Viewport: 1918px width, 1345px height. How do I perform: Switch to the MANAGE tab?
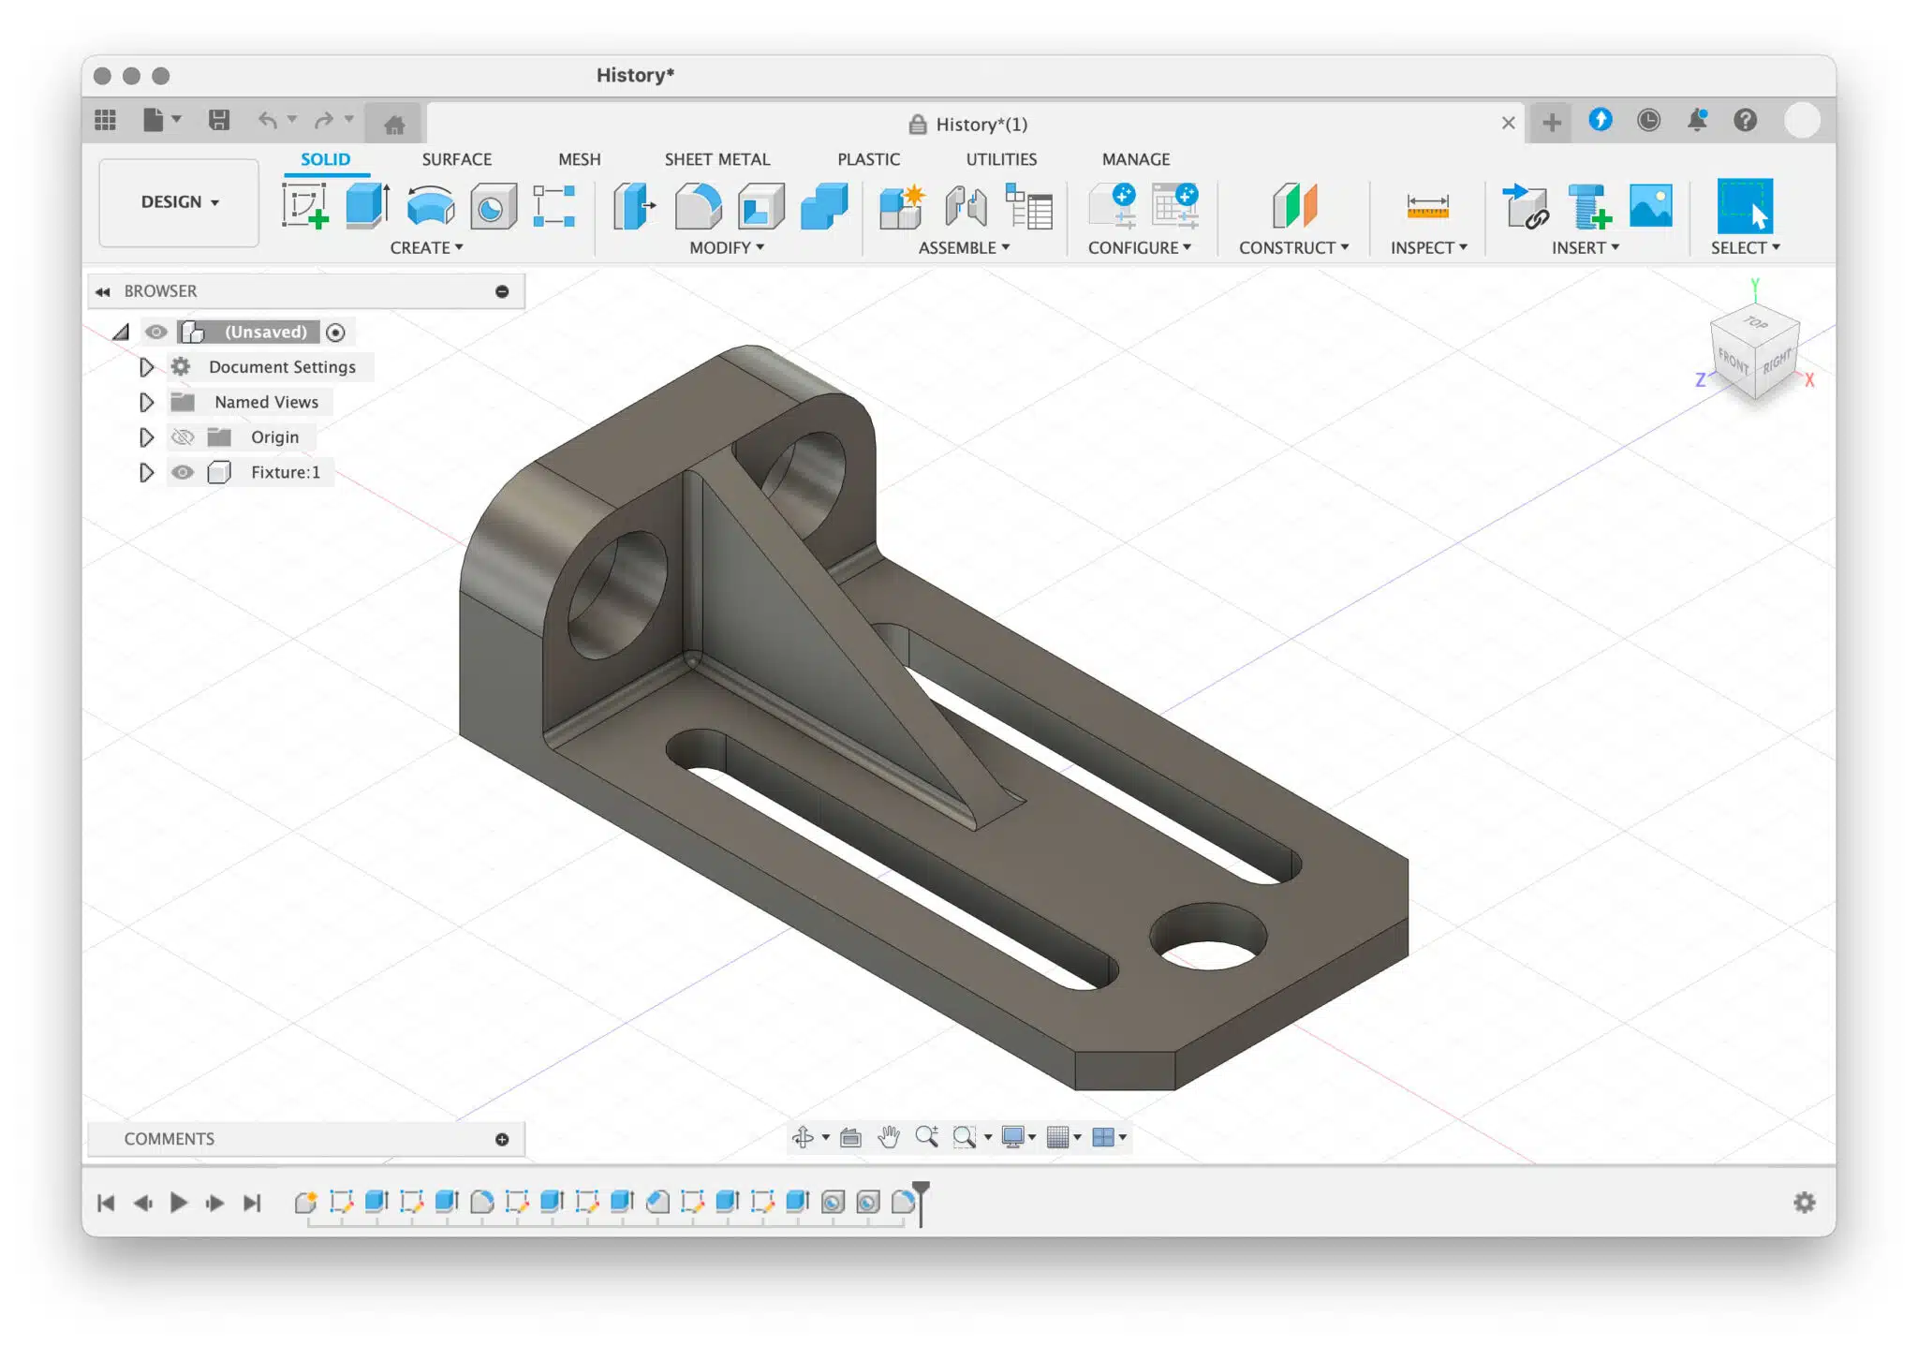[x=1135, y=159]
